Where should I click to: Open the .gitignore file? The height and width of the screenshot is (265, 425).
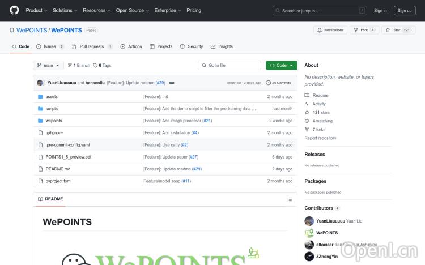pyautogui.click(x=54, y=132)
